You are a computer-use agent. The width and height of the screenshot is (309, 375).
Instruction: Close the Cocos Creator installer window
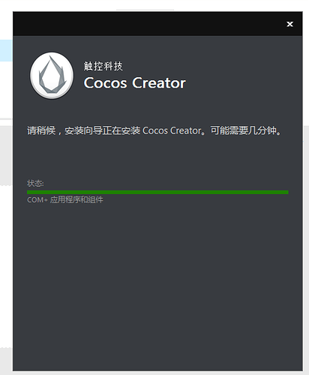[x=289, y=24]
